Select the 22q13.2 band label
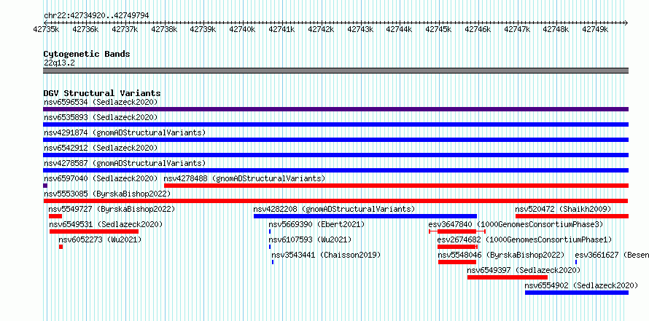This screenshot has width=649, height=321. click(59, 63)
